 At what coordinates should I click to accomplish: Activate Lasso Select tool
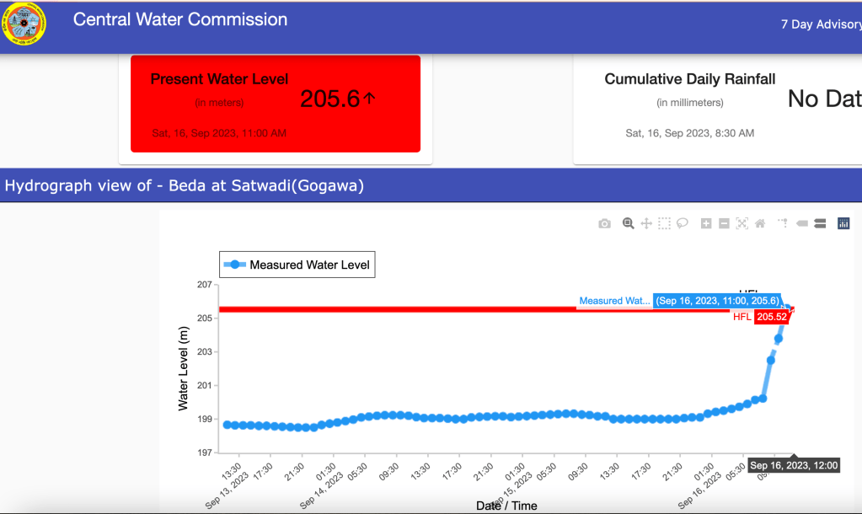point(683,223)
